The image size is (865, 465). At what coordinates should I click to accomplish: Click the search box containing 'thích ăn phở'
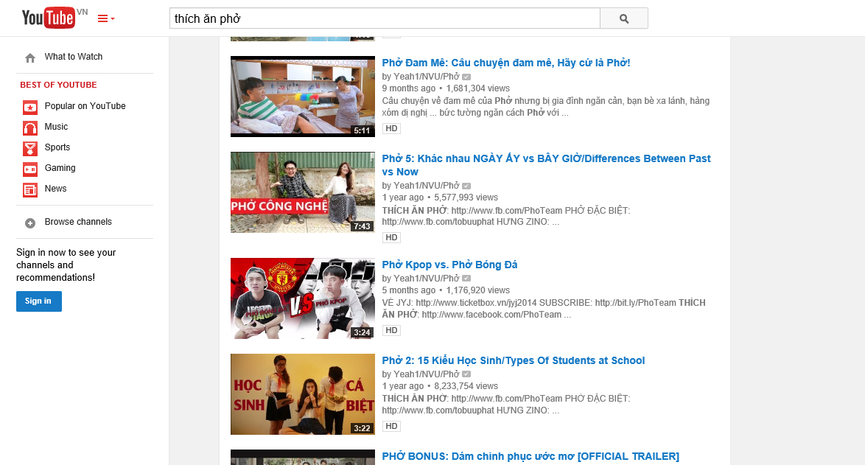[384, 18]
